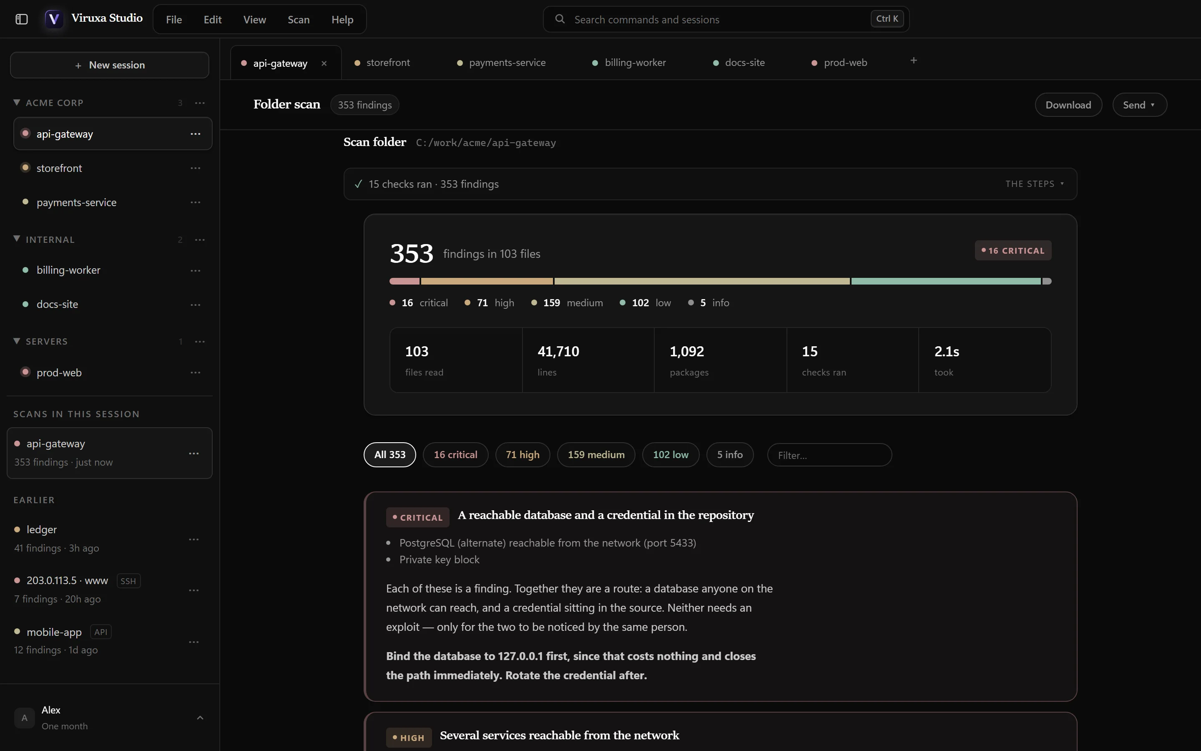Open more options for storefront session

click(196, 169)
